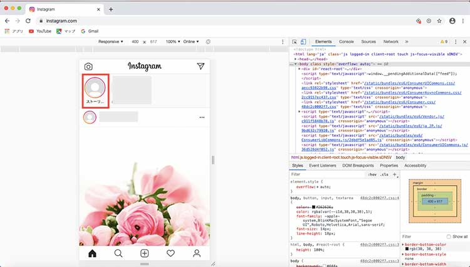Open the maps bookmark
The width and height of the screenshot is (470, 267).
pyautogui.click(x=66, y=31)
